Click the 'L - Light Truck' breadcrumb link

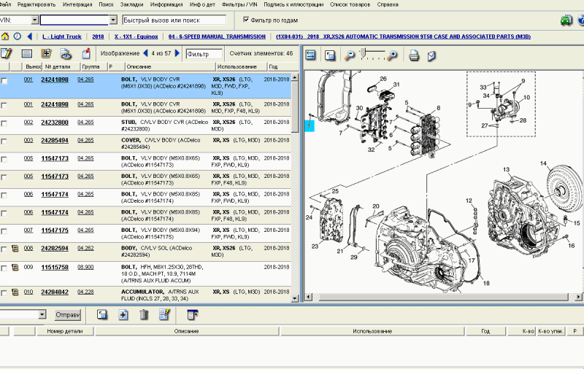click(62, 36)
